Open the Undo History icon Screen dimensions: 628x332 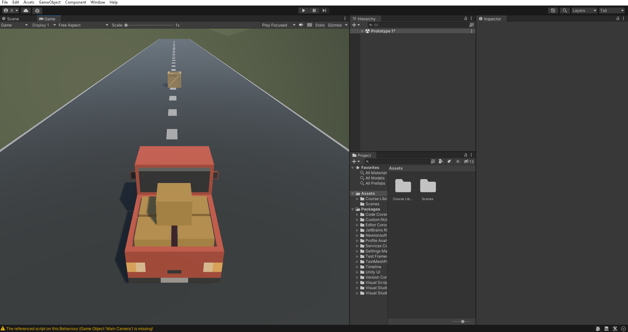(x=553, y=10)
